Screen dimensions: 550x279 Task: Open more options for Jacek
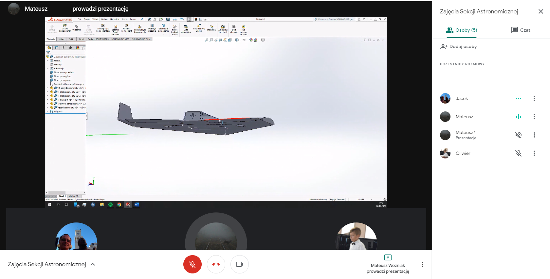534,98
